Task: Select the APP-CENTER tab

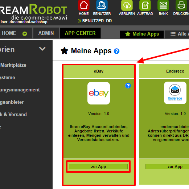Action: pyautogui.click(x=80, y=33)
